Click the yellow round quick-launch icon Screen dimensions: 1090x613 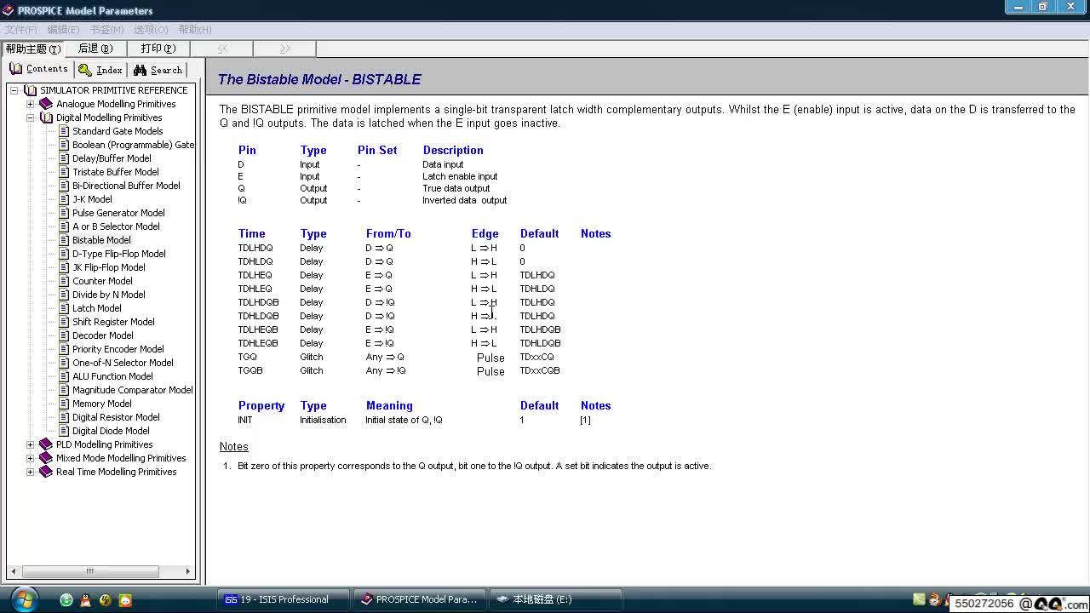[x=106, y=600]
